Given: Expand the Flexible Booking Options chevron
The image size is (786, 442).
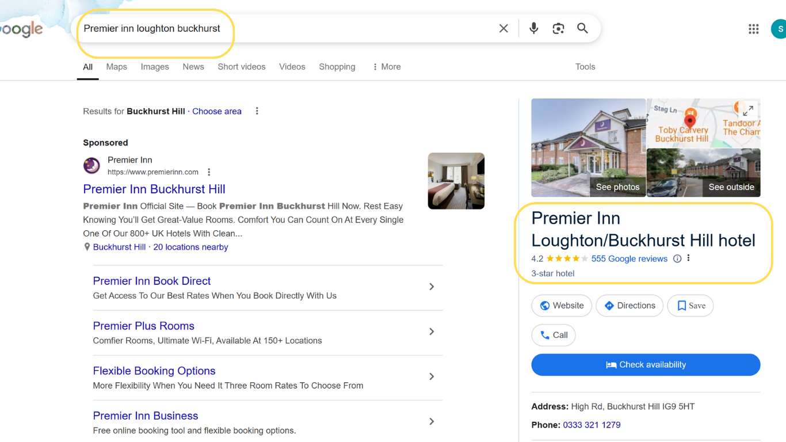Looking at the screenshot, I should coord(432,376).
